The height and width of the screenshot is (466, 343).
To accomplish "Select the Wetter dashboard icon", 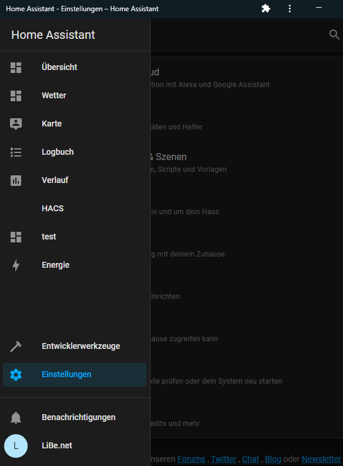I will point(16,96).
